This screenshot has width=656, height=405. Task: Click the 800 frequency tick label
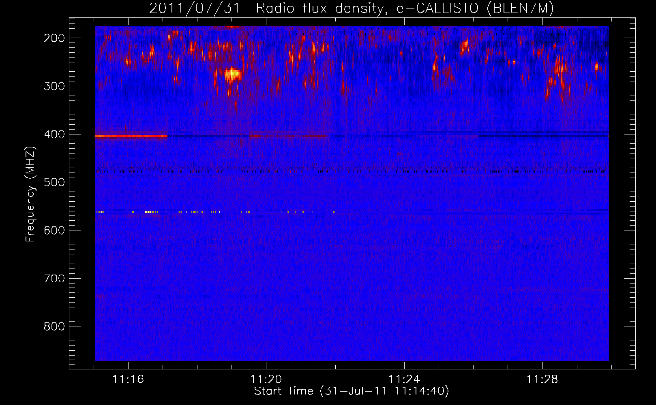click(54, 326)
